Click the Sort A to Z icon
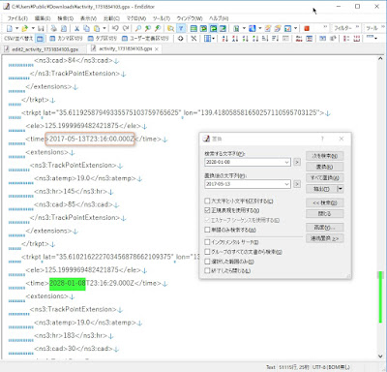The width and height of the screenshot is (387, 372). pos(225,39)
